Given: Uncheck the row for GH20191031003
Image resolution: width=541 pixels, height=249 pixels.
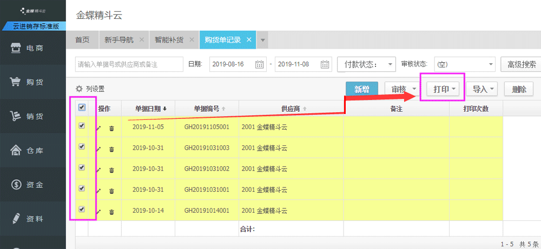Looking at the screenshot, I should click(x=82, y=146).
